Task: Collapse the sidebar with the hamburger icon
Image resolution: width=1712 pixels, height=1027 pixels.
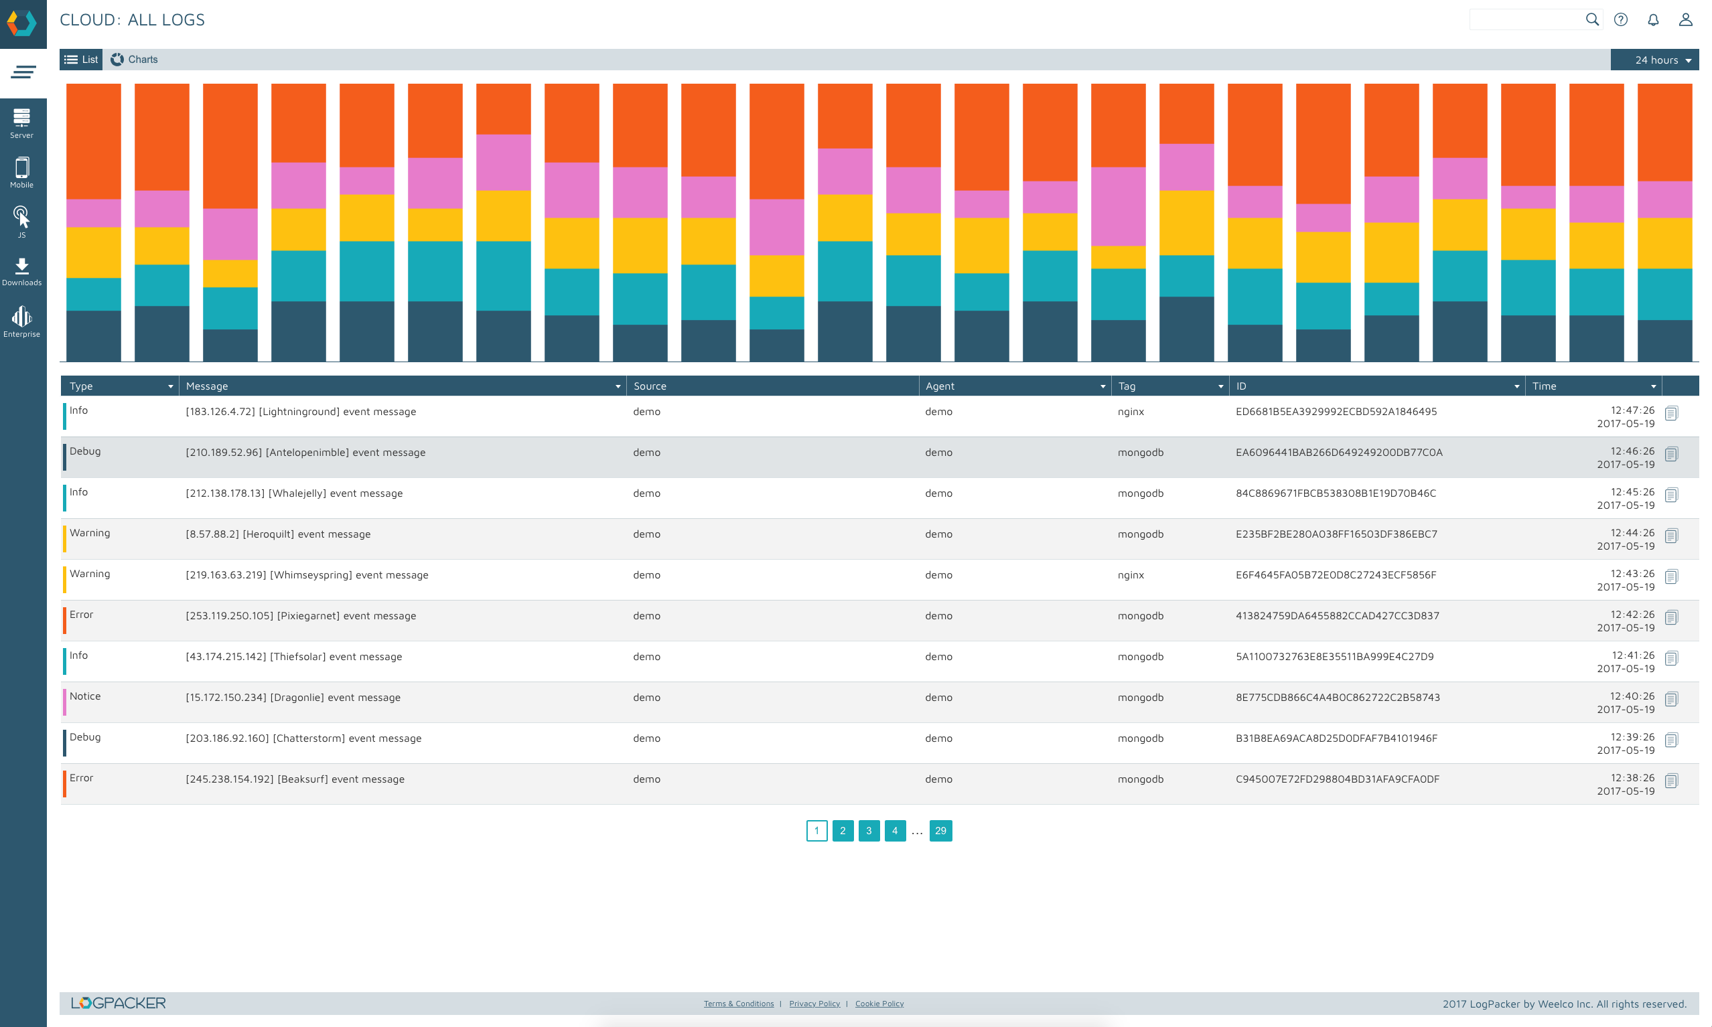Action: [x=23, y=71]
